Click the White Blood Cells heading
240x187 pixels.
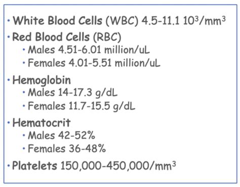[x=58, y=21]
